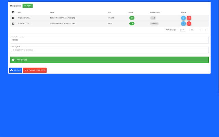
Task: Click the green ADD button
Action: point(28,6)
